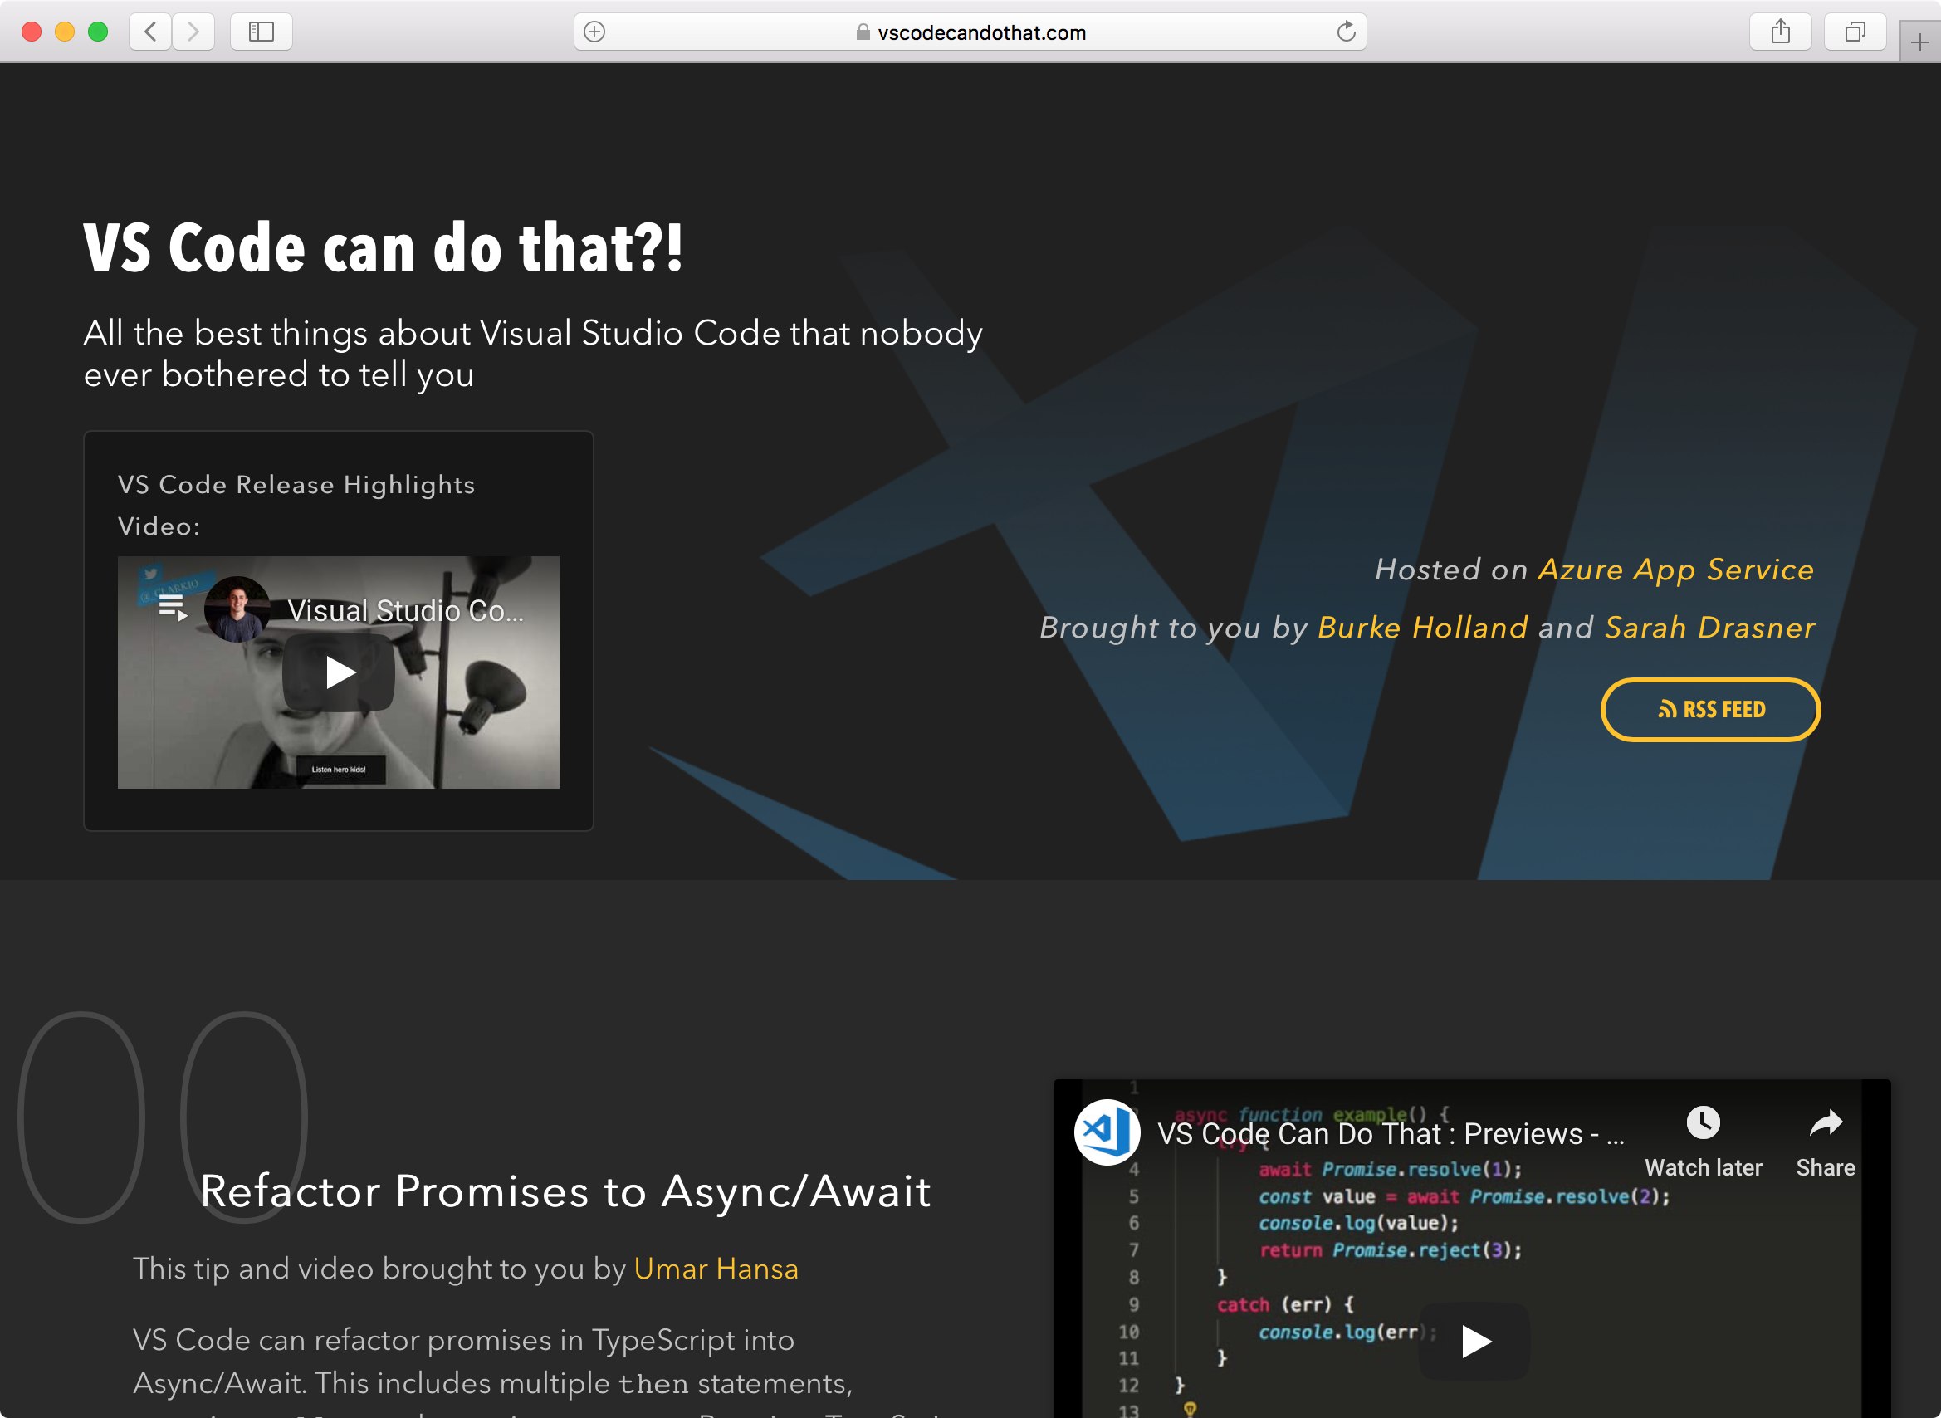Click the green full-screen window button

point(98,32)
